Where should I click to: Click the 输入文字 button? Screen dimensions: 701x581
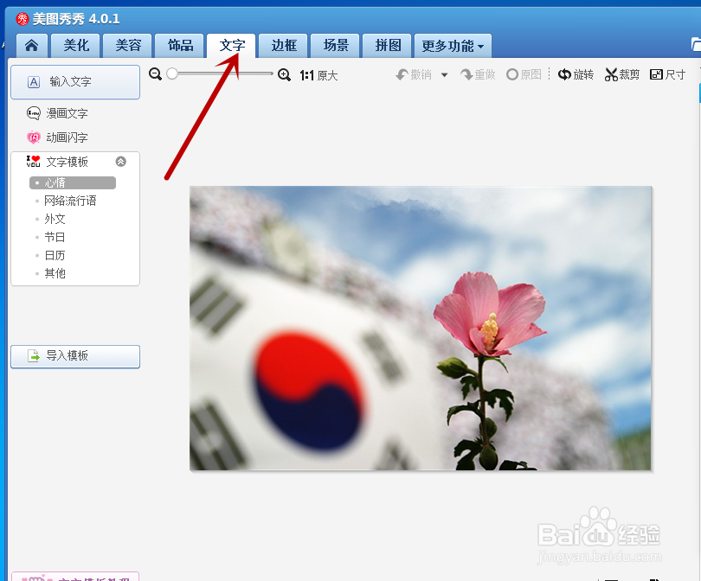[x=75, y=82]
